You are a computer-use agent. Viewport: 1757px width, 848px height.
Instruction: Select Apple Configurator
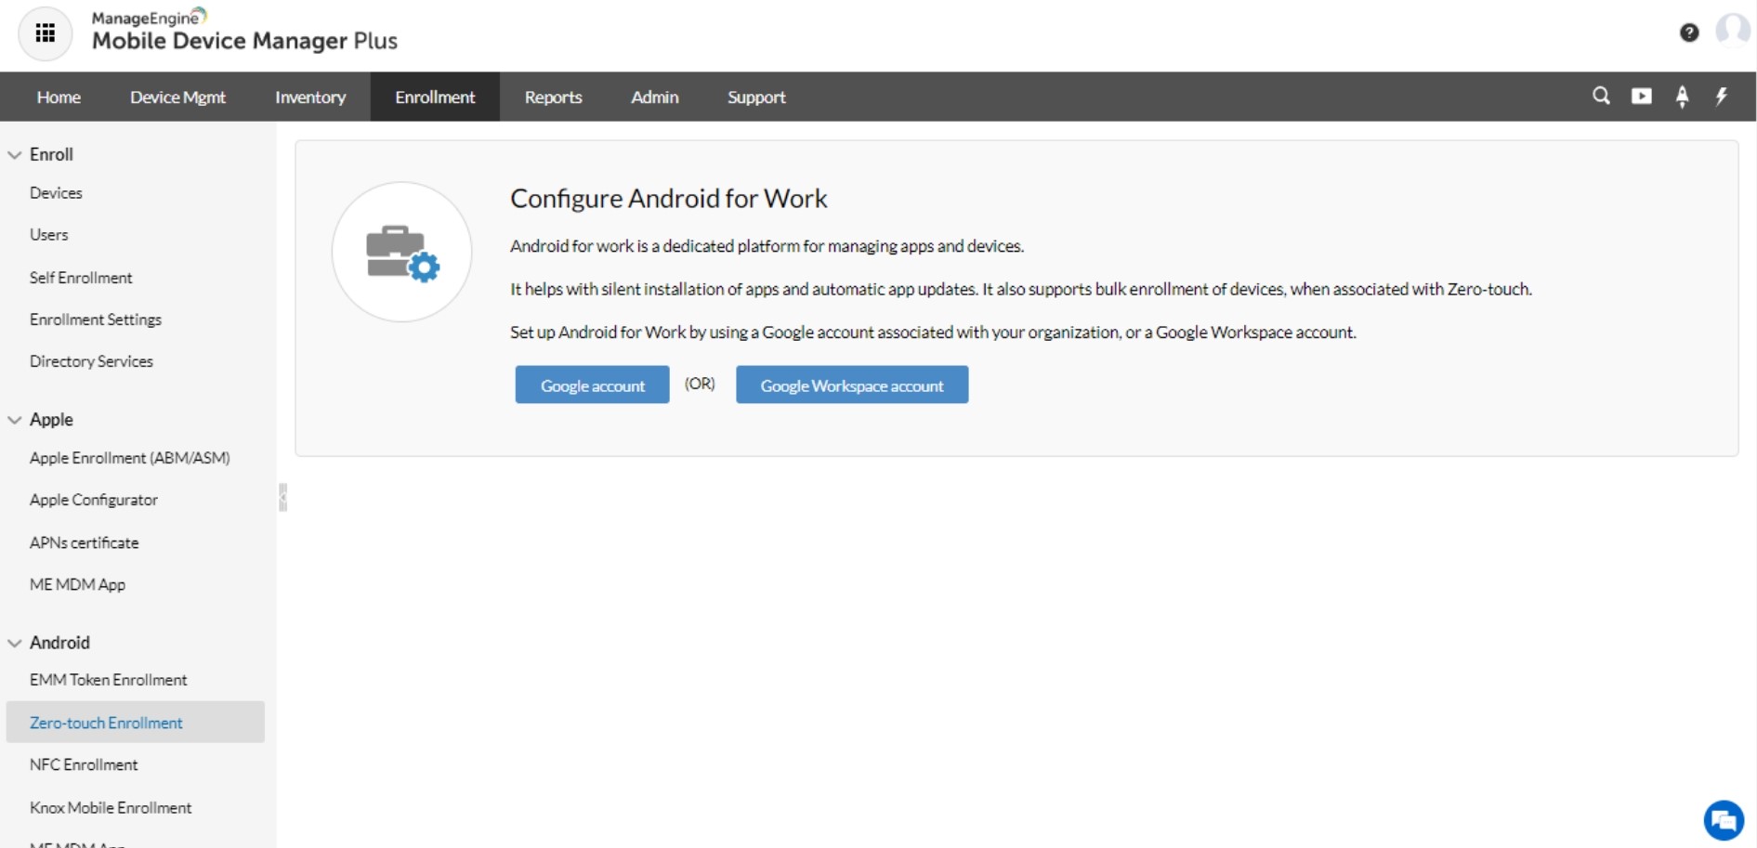94,500
